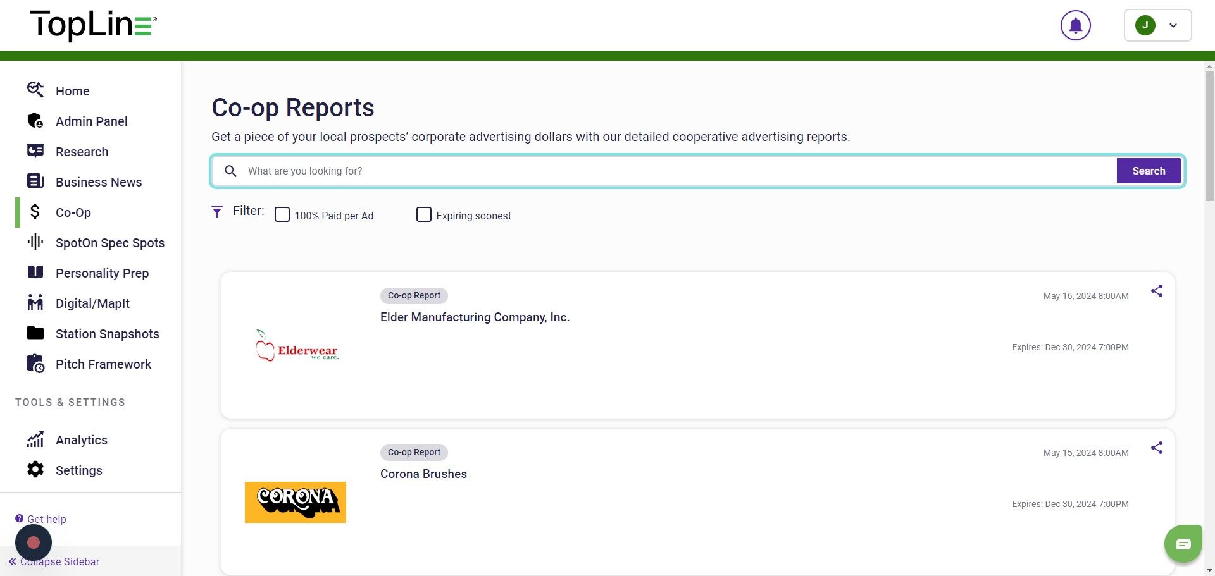Share the Elder Manufacturing Company report
The image size is (1215, 576).
pos(1156,291)
